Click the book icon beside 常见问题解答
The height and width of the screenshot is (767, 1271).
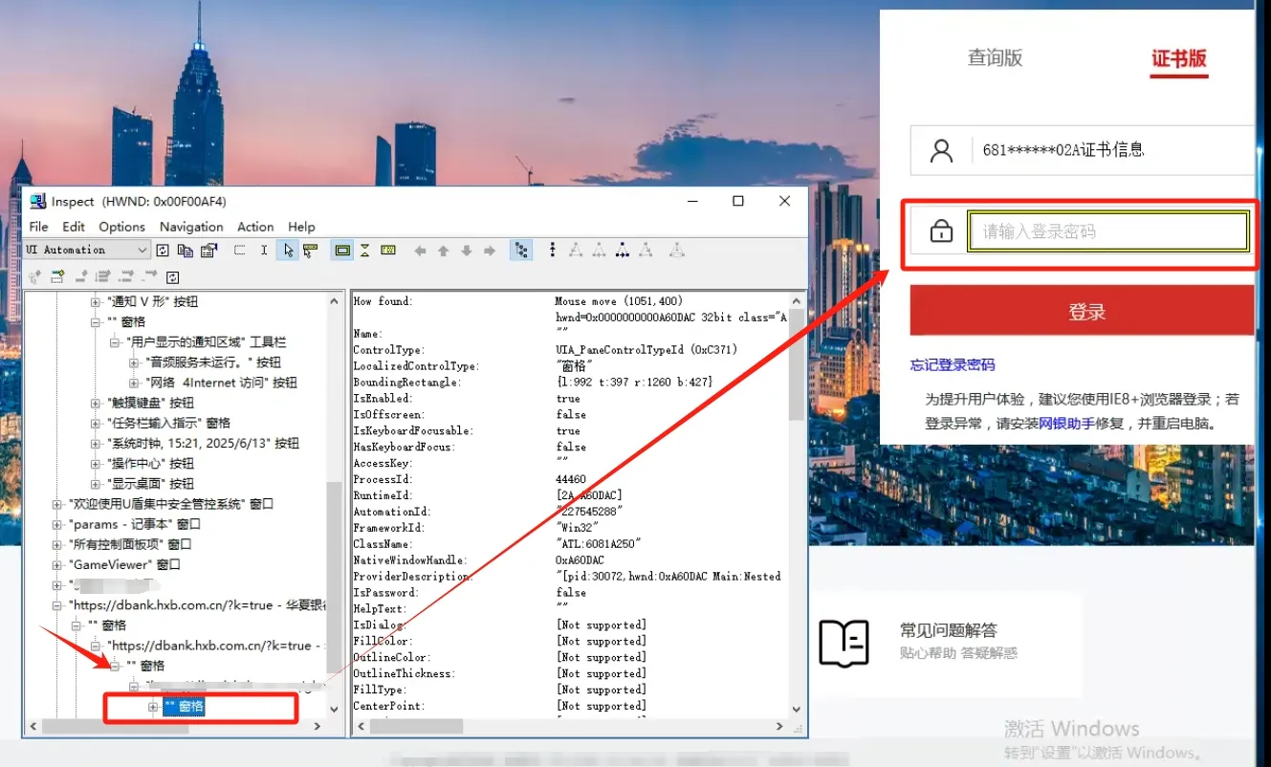(x=844, y=642)
